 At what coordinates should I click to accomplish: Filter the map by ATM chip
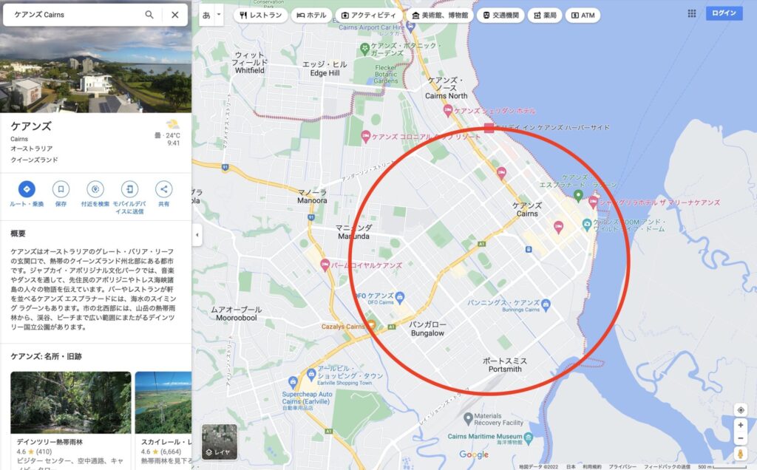[x=583, y=16]
